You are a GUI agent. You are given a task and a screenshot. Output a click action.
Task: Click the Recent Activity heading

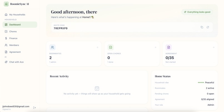click(59, 77)
